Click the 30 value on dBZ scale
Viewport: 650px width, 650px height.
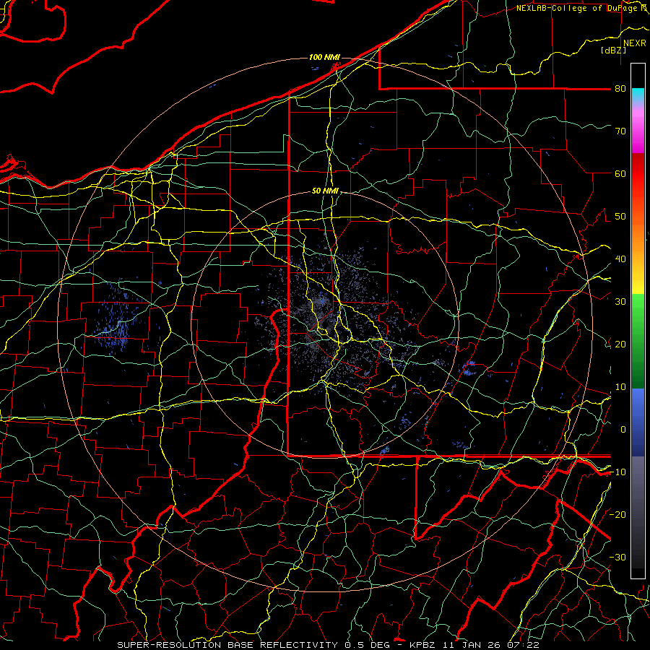620,302
